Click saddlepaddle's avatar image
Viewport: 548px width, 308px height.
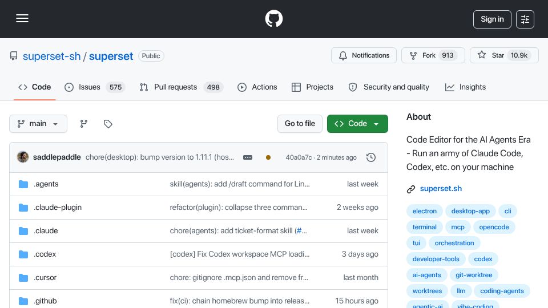click(23, 157)
